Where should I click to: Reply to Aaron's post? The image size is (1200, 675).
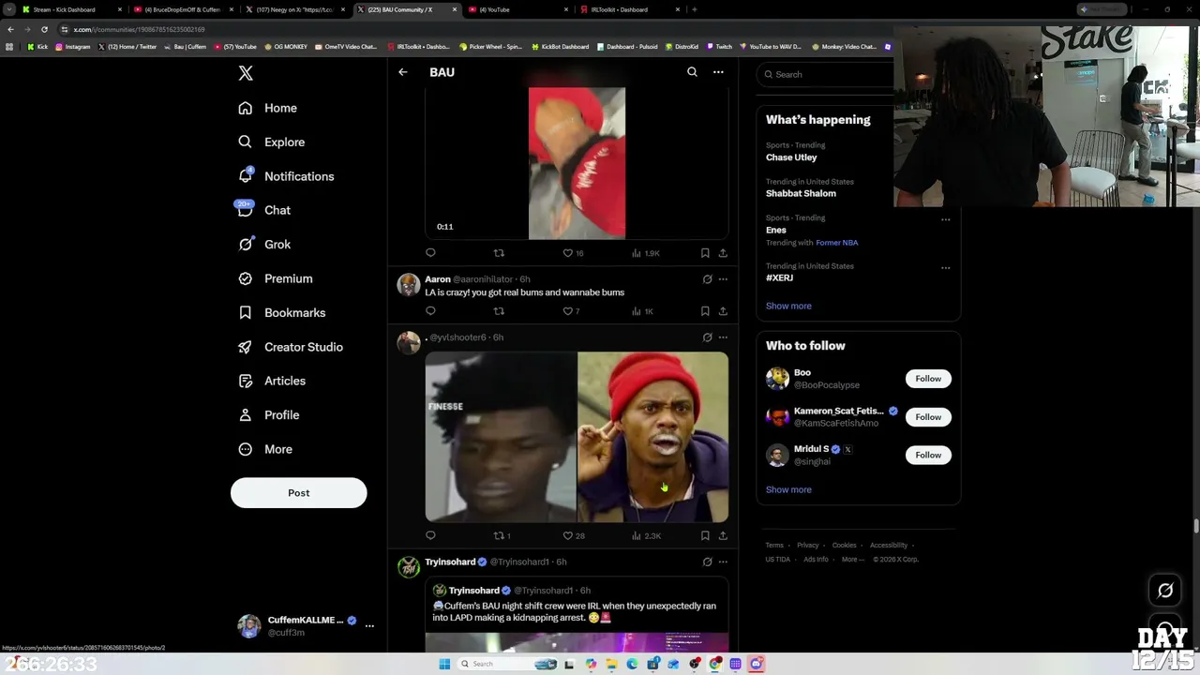[x=430, y=311]
